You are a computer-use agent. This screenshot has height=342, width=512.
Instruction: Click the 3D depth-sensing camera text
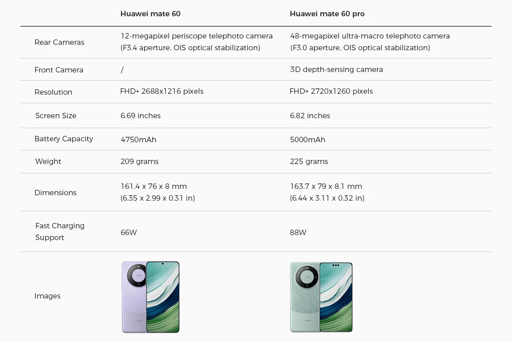point(337,69)
